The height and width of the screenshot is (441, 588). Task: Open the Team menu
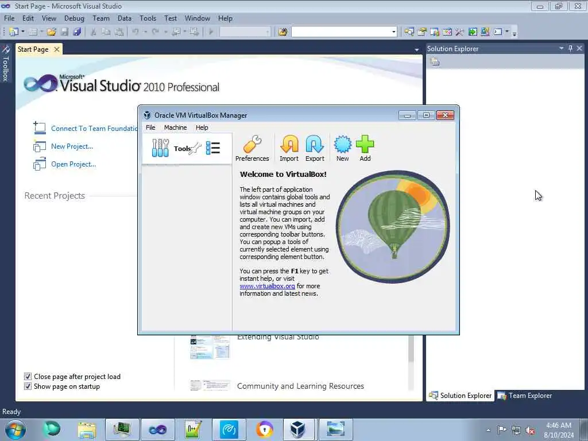coord(101,18)
